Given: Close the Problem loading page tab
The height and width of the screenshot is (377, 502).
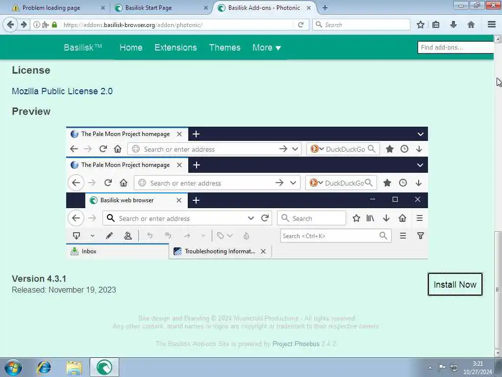Looking at the screenshot, I should coord(103,8).
